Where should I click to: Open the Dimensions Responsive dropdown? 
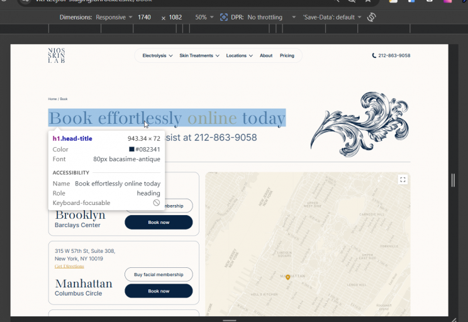pos(114,18)
